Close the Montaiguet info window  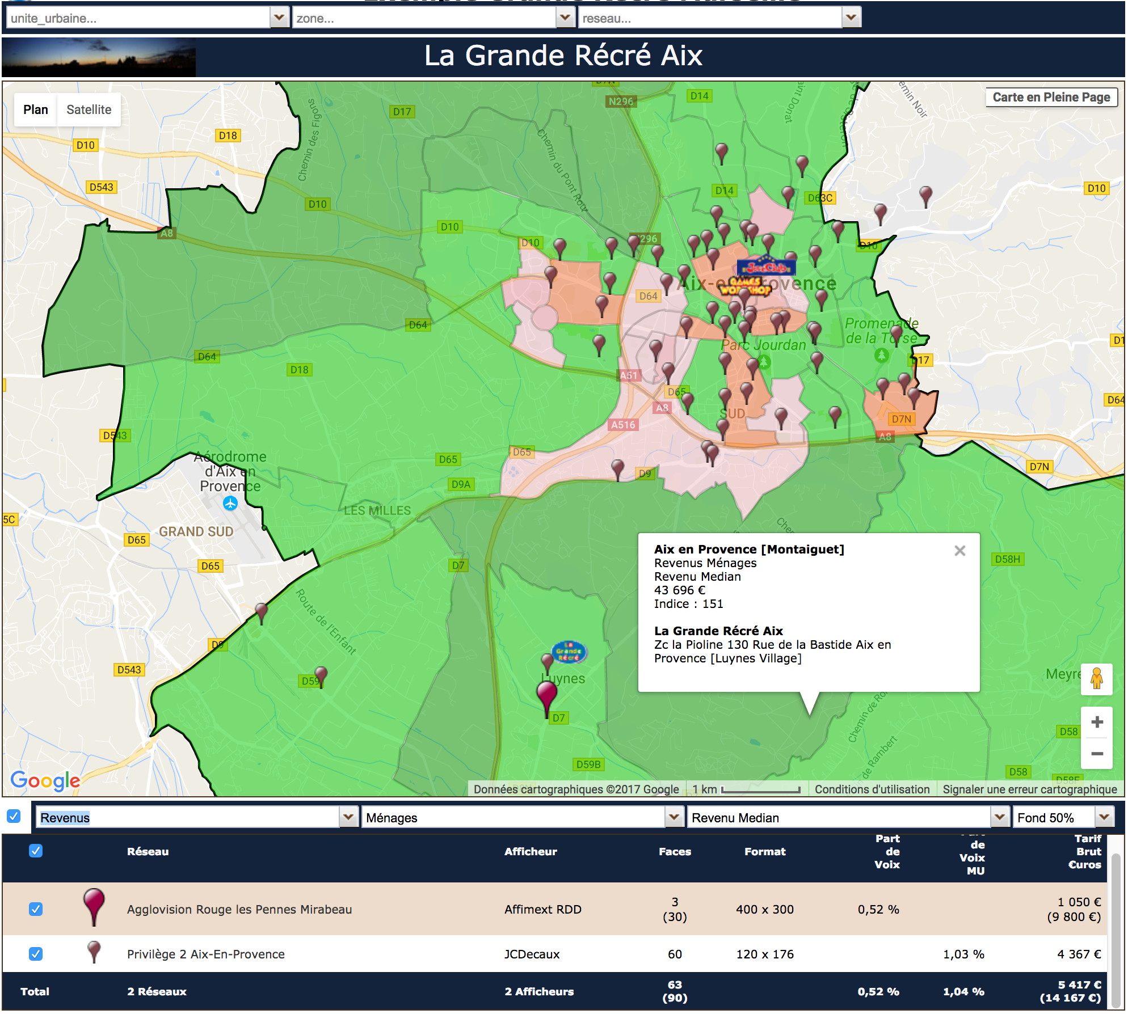pos(959,550)
